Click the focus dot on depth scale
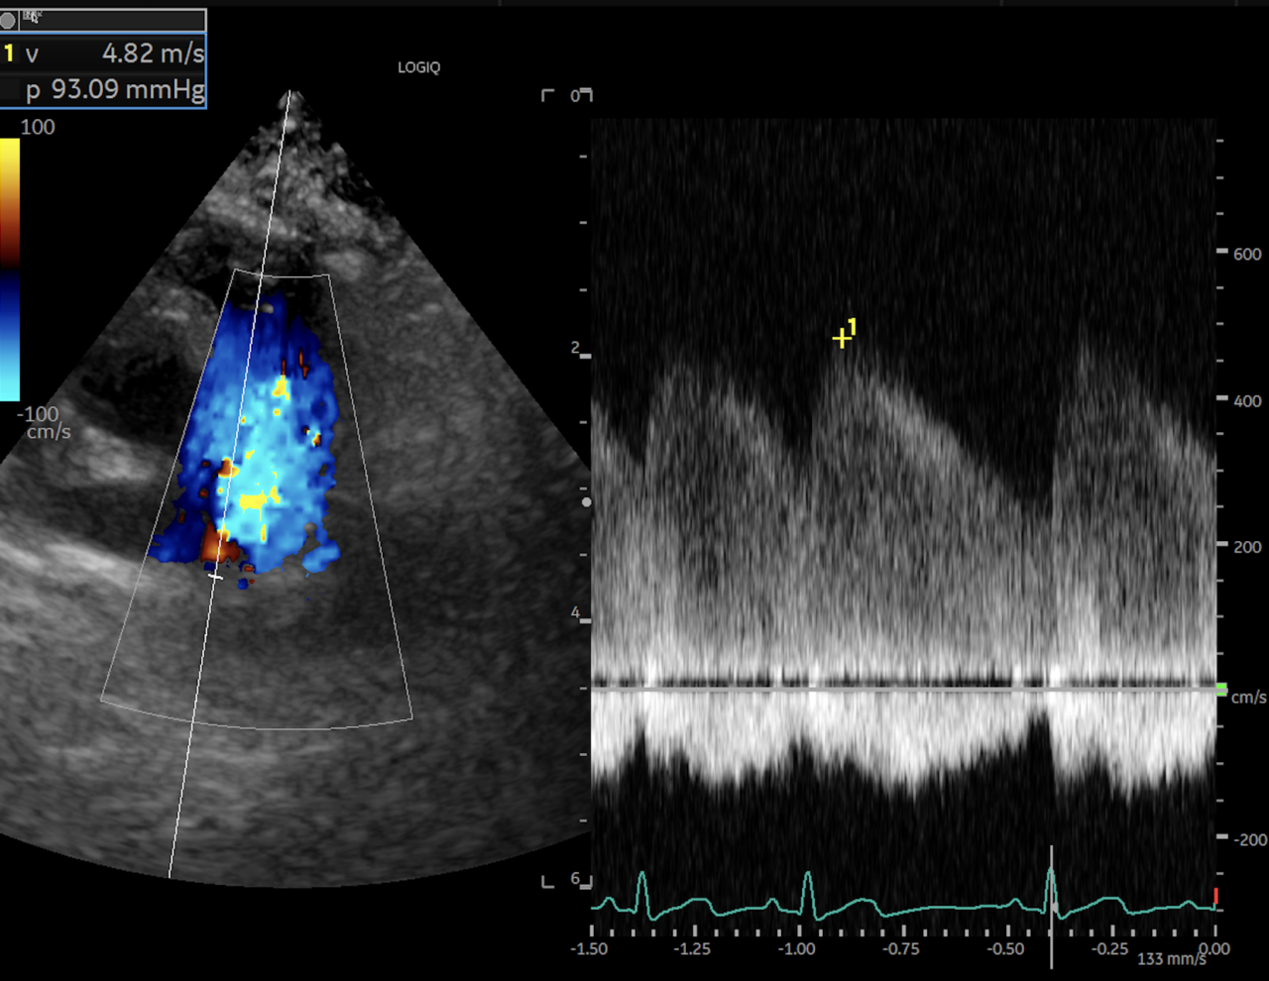This screenshot has height=981, width=1269. click(586, 502)
